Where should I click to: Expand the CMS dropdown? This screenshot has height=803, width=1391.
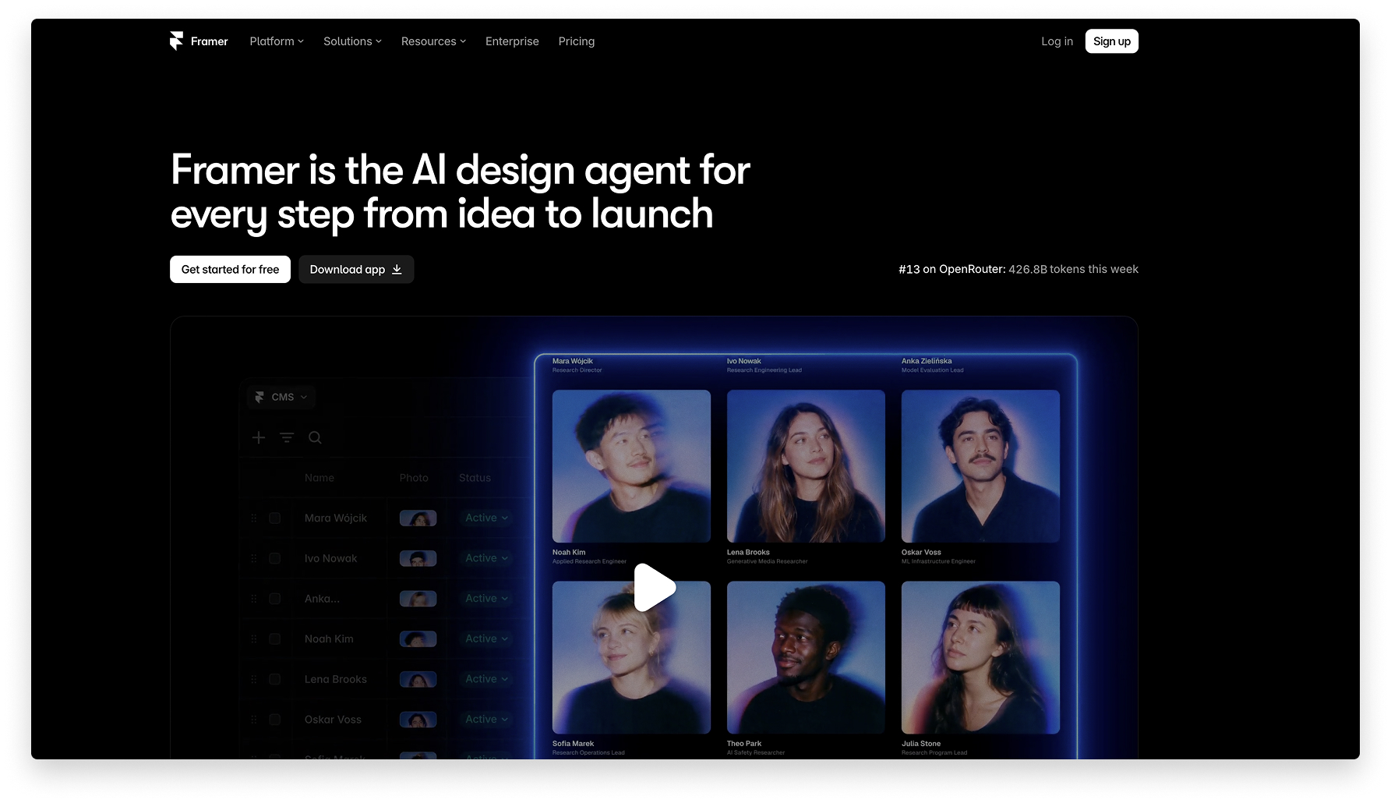click(281, 397)
